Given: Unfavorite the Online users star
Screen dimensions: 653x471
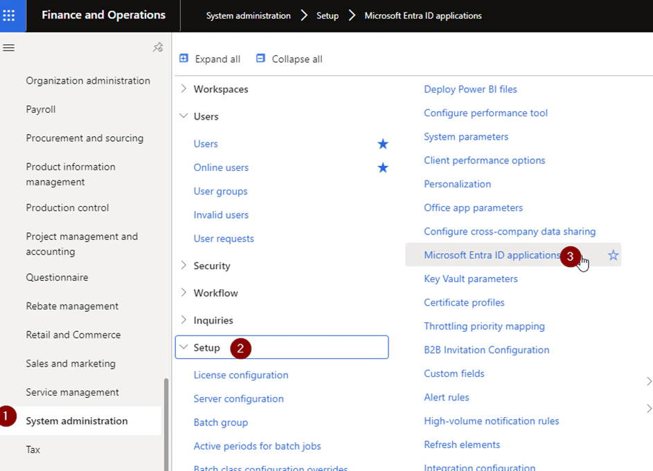Looking at the screenshot, I should click(383, 167).
